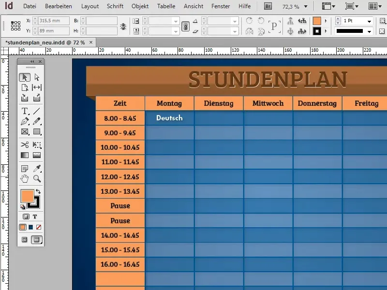Click the X position input field
This screenshot has height=290, width=387.
[x=54, y=21]
